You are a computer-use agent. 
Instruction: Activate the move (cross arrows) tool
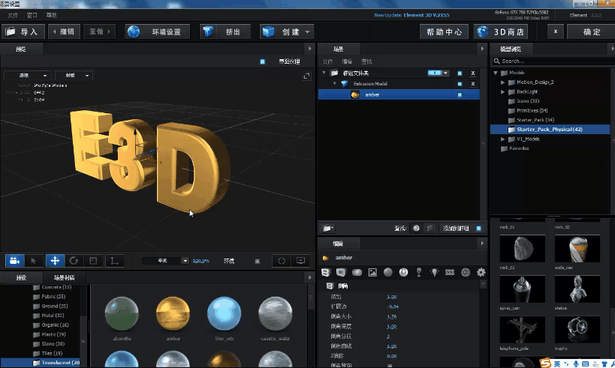click(x=54, y=261)
